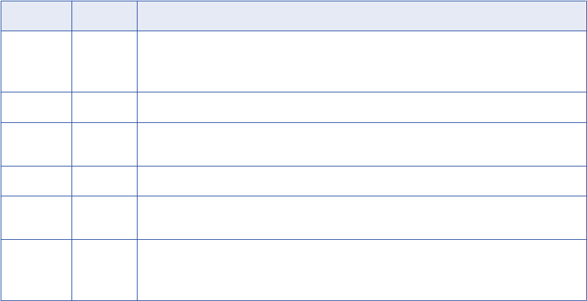This screenshot has height=301, width=587.
Task: Select first-column cell in fifth body row
Action: [35, 217]
